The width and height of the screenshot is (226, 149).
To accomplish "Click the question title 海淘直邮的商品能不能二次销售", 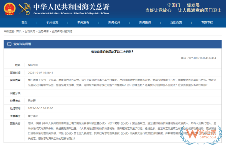I will [x=112, y=52].
